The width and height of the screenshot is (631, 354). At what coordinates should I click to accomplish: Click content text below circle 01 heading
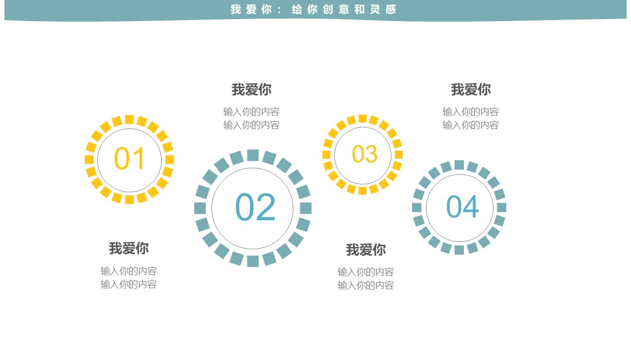click(129, 278)
